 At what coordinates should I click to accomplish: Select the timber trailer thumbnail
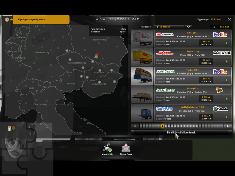tap(142, 76)
